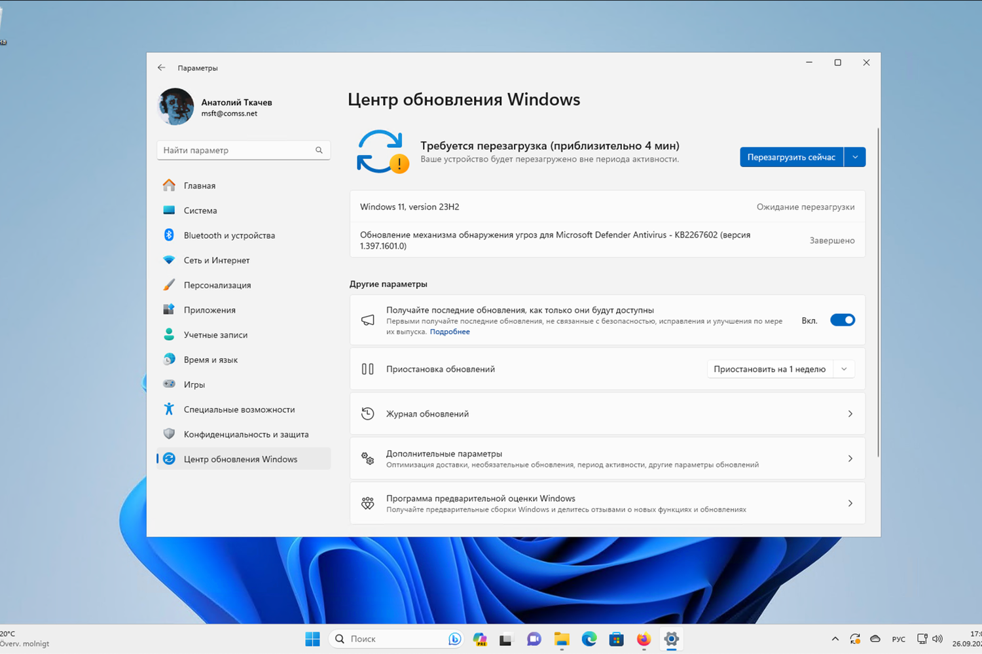The width and height of the screenshot is (982, 654).
Task: Click the Firefox icon in the taskbar
Action: coord(644,639)
